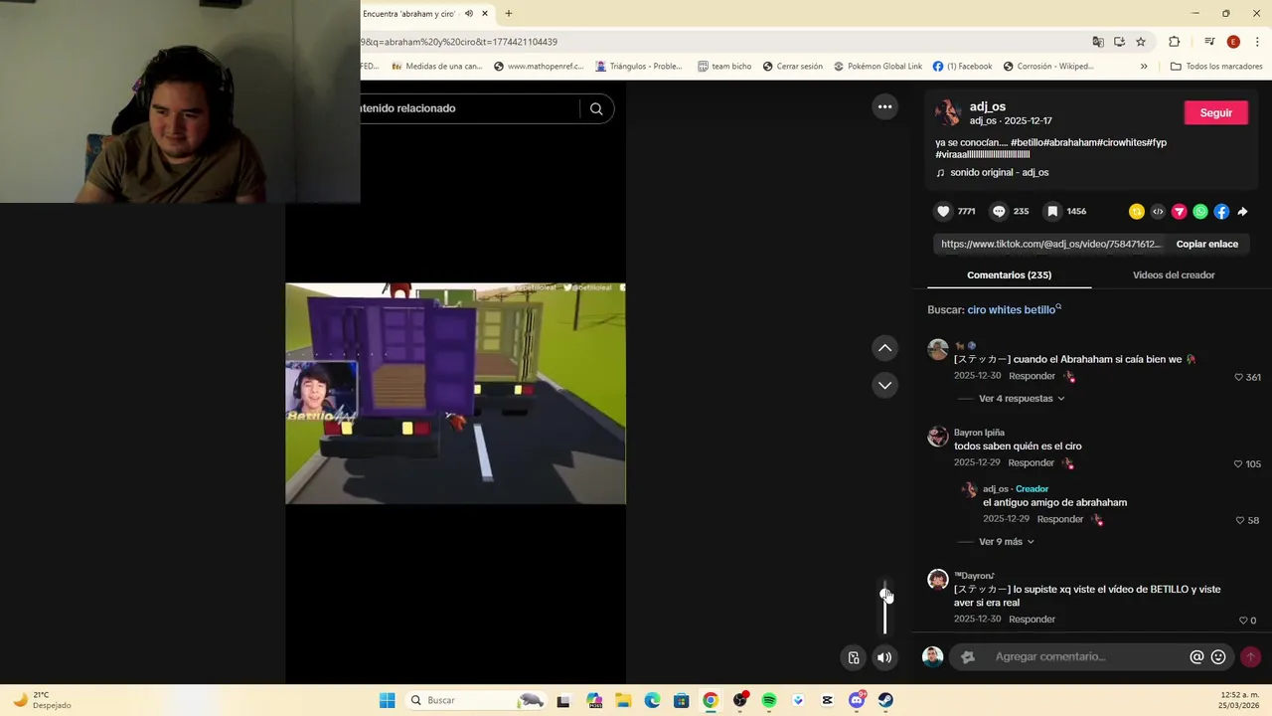Open Bayron Ipiña's profile name
This screenshot has height=716, width=1272.
[x=979, y=433]
